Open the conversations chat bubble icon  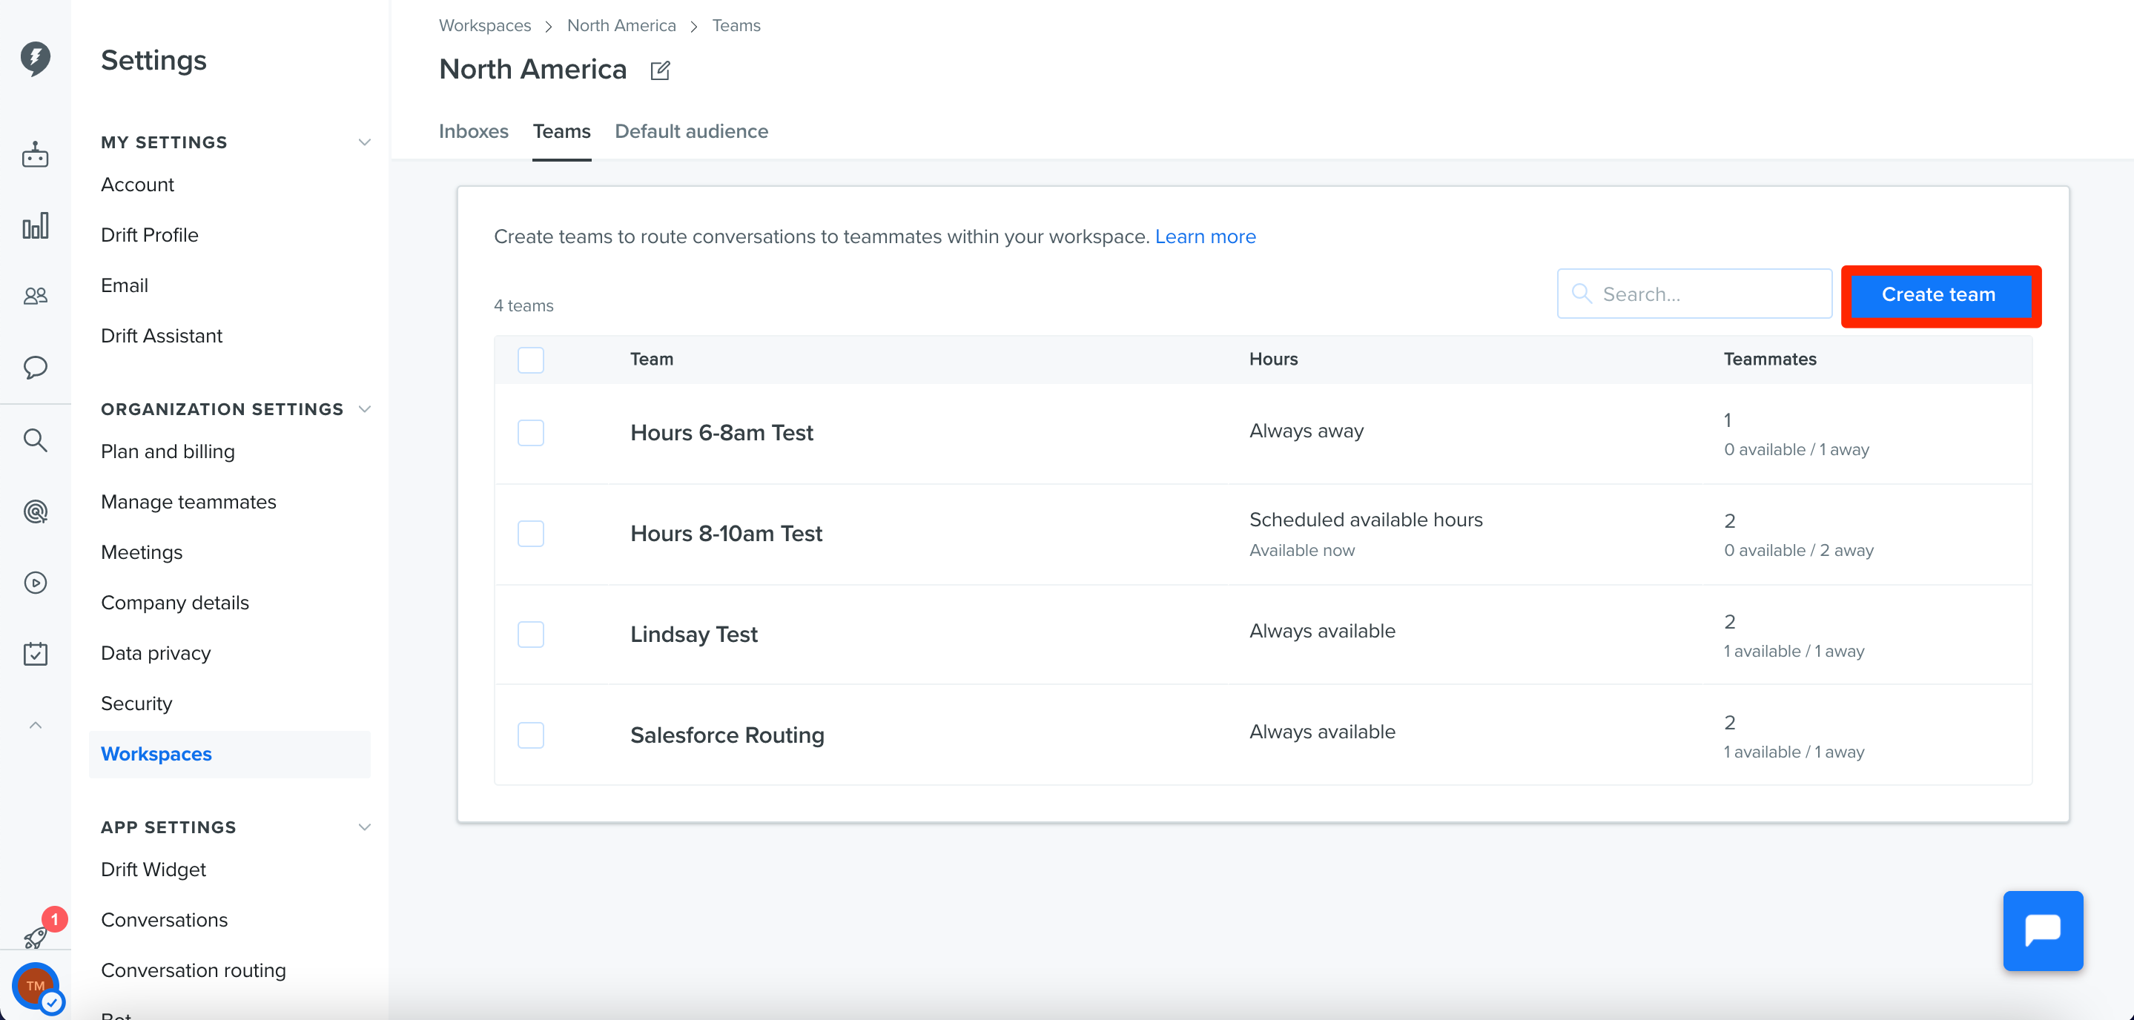click(35, 367)
